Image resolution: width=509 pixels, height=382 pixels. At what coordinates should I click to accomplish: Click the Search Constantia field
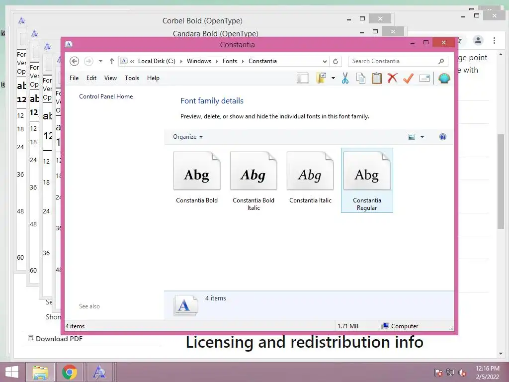398,61
